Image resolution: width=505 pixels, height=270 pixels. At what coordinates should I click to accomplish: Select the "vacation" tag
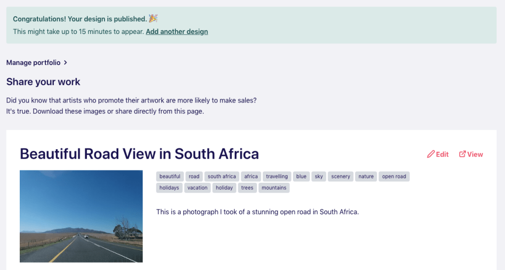197,188
